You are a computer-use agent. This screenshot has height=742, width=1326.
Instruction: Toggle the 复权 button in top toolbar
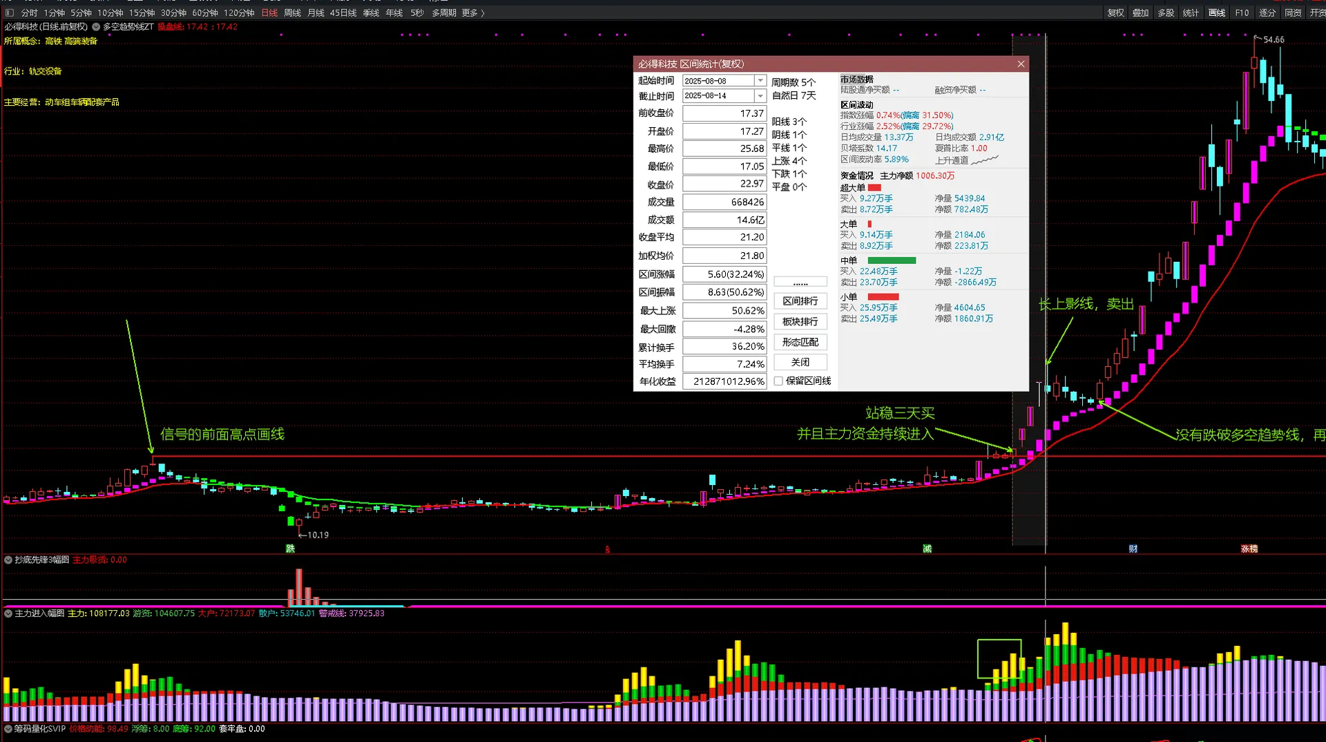pos(1115,12)
